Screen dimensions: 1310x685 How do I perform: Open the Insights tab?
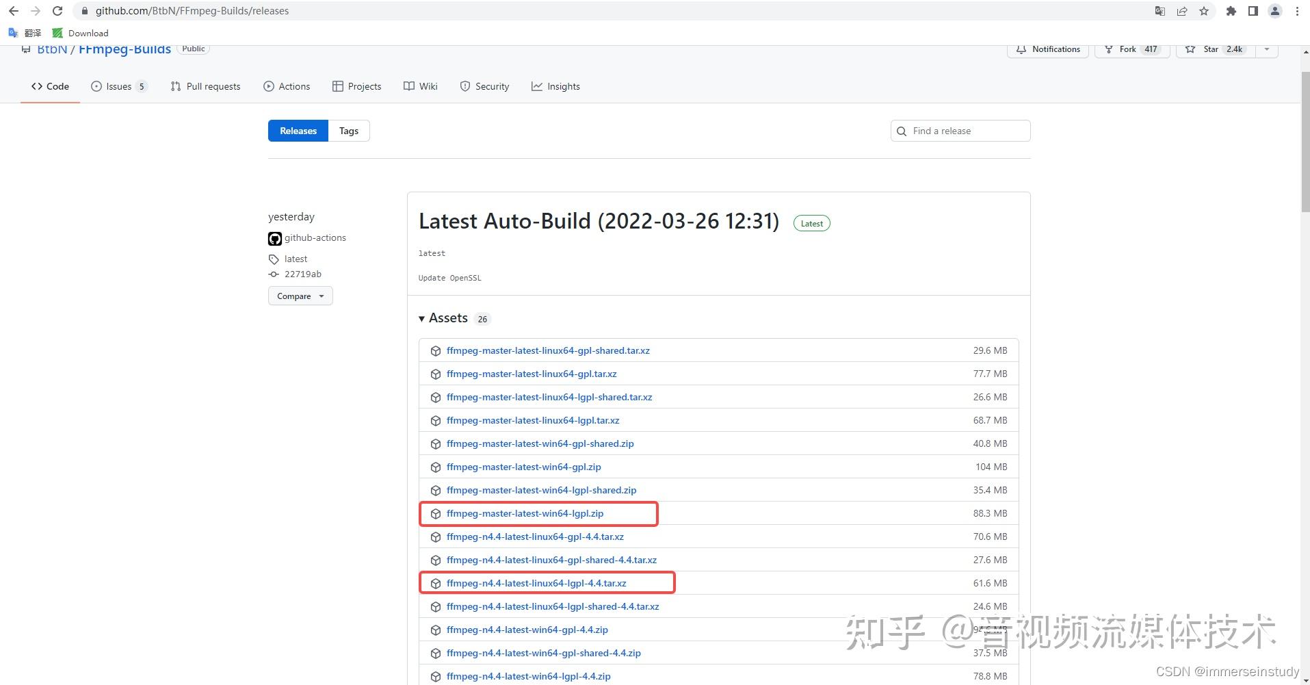(x=555, y=86)
